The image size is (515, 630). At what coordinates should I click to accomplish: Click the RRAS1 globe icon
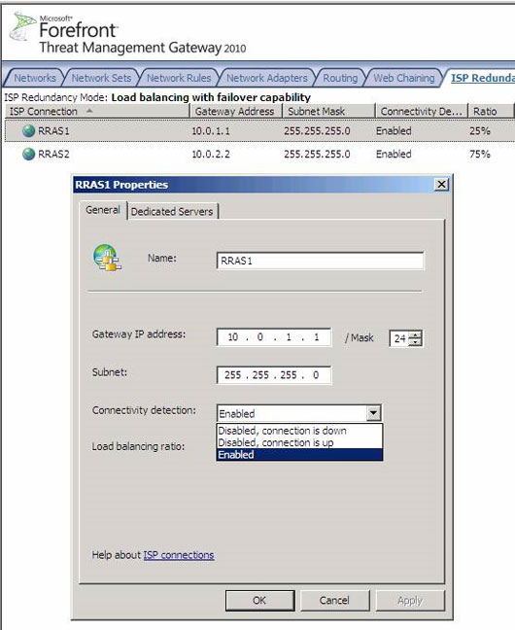tap(28, 131)
